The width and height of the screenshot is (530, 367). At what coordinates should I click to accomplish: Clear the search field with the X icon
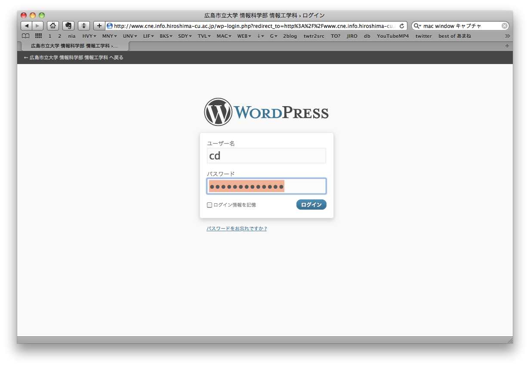504,26
